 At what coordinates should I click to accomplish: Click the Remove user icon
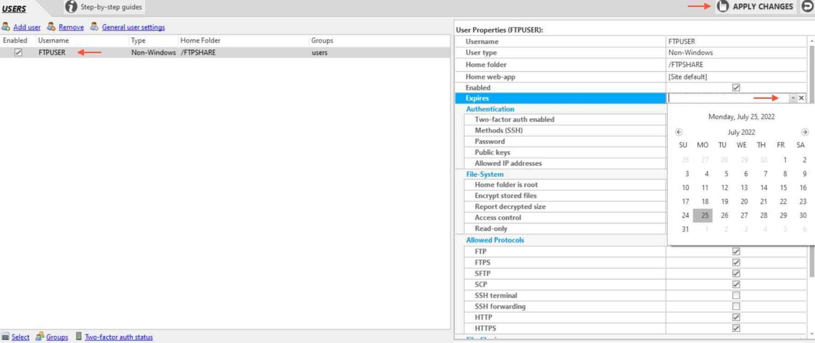point(51,27)
